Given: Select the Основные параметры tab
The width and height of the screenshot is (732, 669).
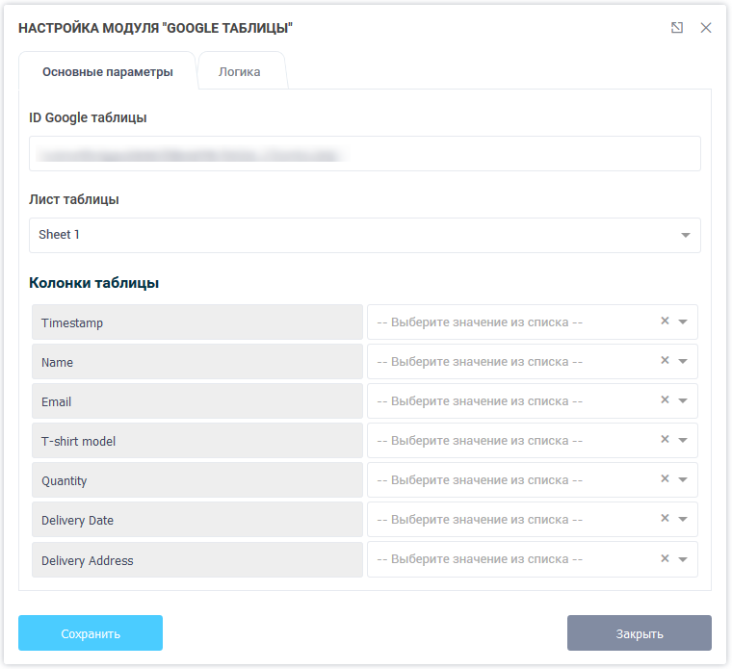Looking at the screenshot, I should click(108, 72).
